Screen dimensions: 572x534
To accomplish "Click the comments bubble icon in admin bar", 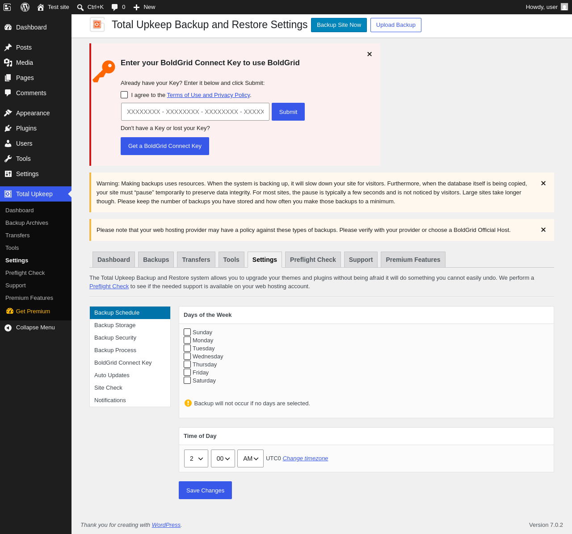I will tap(115, 7).
